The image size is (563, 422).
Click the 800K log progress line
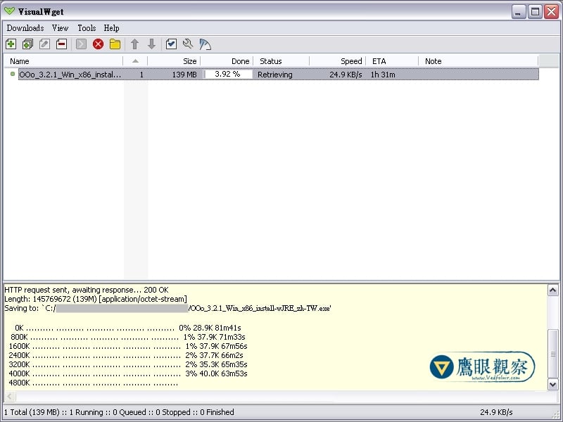click(x=128, y=337)
